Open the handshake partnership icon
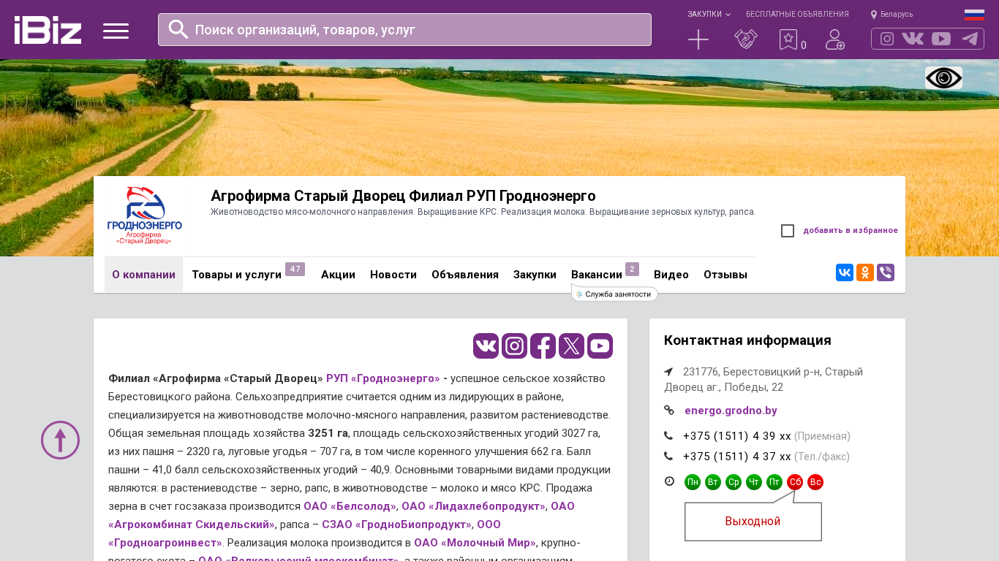Viewport: 999px width, 561px height. (x=746, y=39)
